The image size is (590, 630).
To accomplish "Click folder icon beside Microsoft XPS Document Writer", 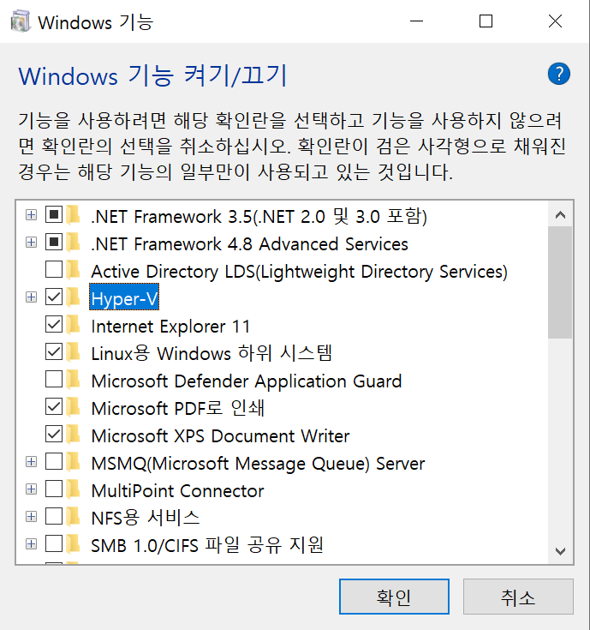I will click(x=73, y=435).
